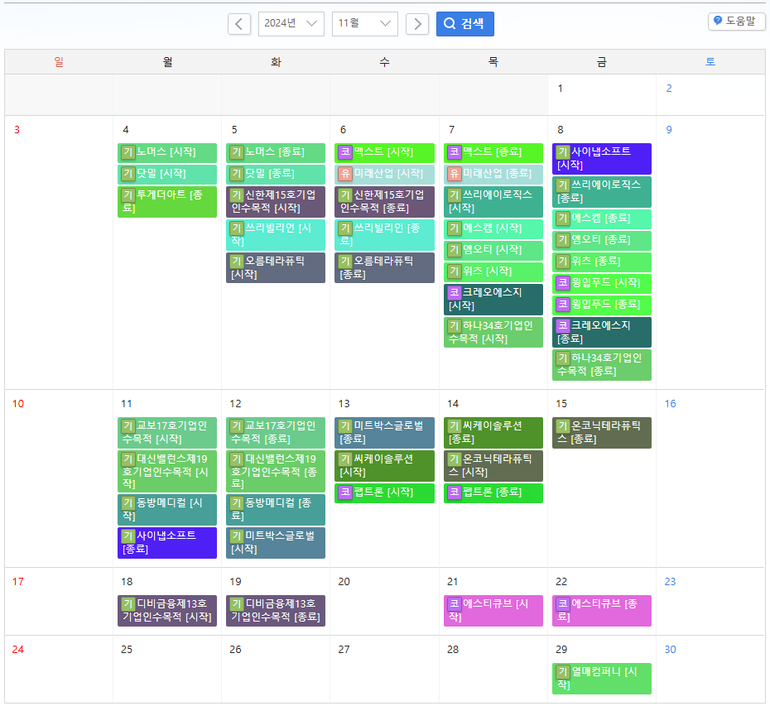
Task: Click the 일 weekday column header
Action: [x=59, y=62]
